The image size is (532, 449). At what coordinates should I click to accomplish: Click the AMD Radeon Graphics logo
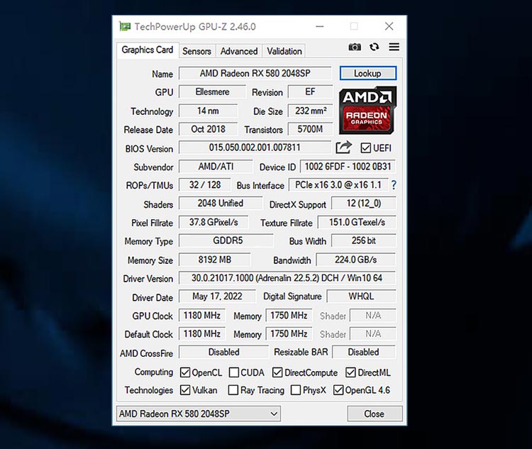367,110
